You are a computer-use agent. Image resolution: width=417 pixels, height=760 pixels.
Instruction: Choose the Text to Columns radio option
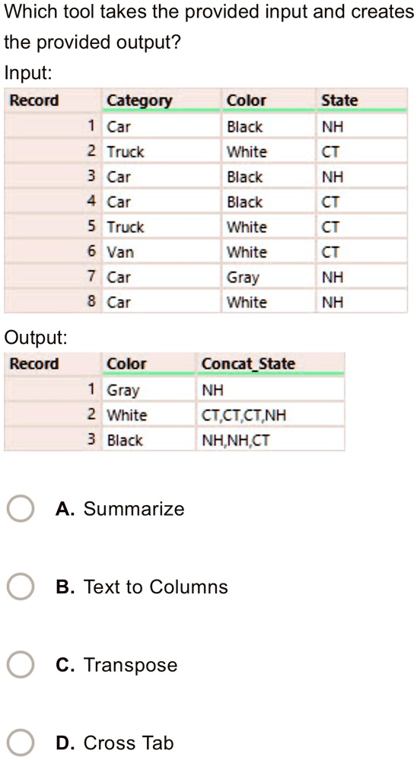pyautogui.click(x=21, y=587)
